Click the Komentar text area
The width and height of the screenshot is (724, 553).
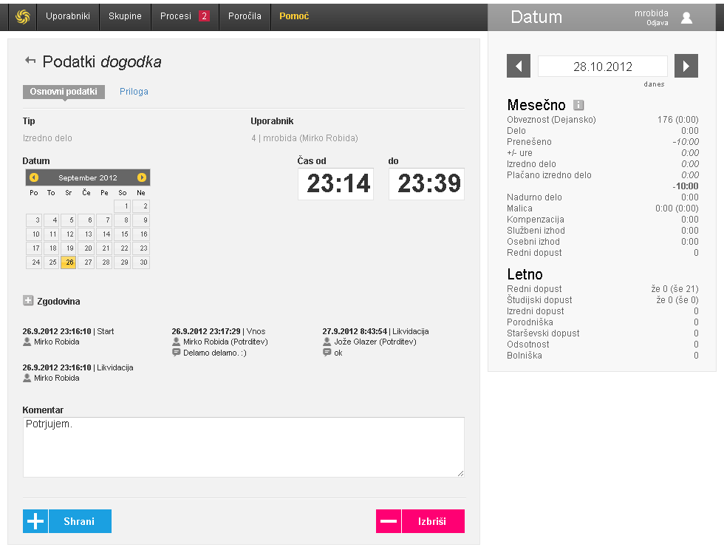click(x=243, y=447)
